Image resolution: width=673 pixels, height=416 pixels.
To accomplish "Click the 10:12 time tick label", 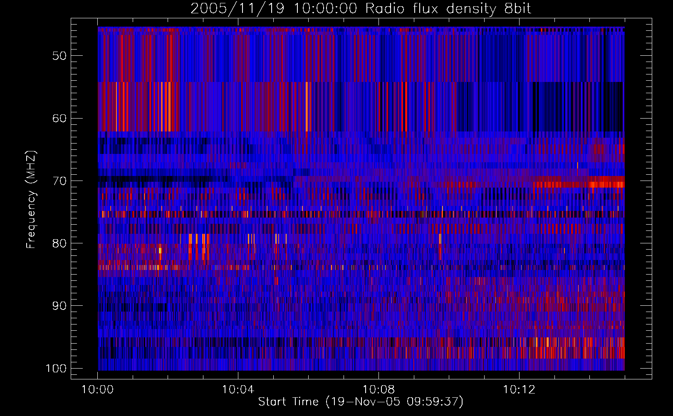I will (519, 390).
